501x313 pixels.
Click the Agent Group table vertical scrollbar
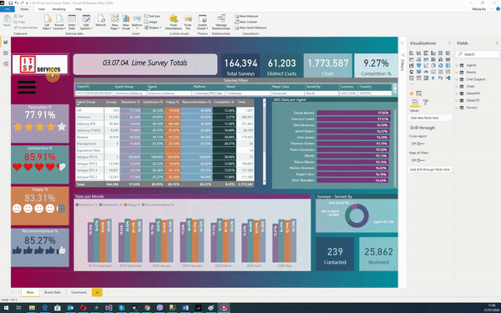click(264, 142)
